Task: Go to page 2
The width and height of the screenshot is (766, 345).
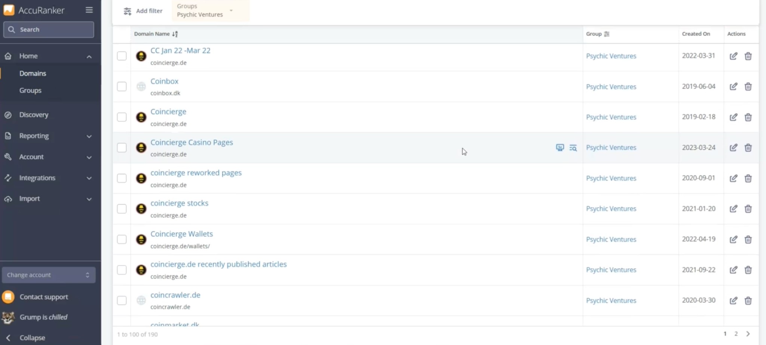Action: (736, 334)
